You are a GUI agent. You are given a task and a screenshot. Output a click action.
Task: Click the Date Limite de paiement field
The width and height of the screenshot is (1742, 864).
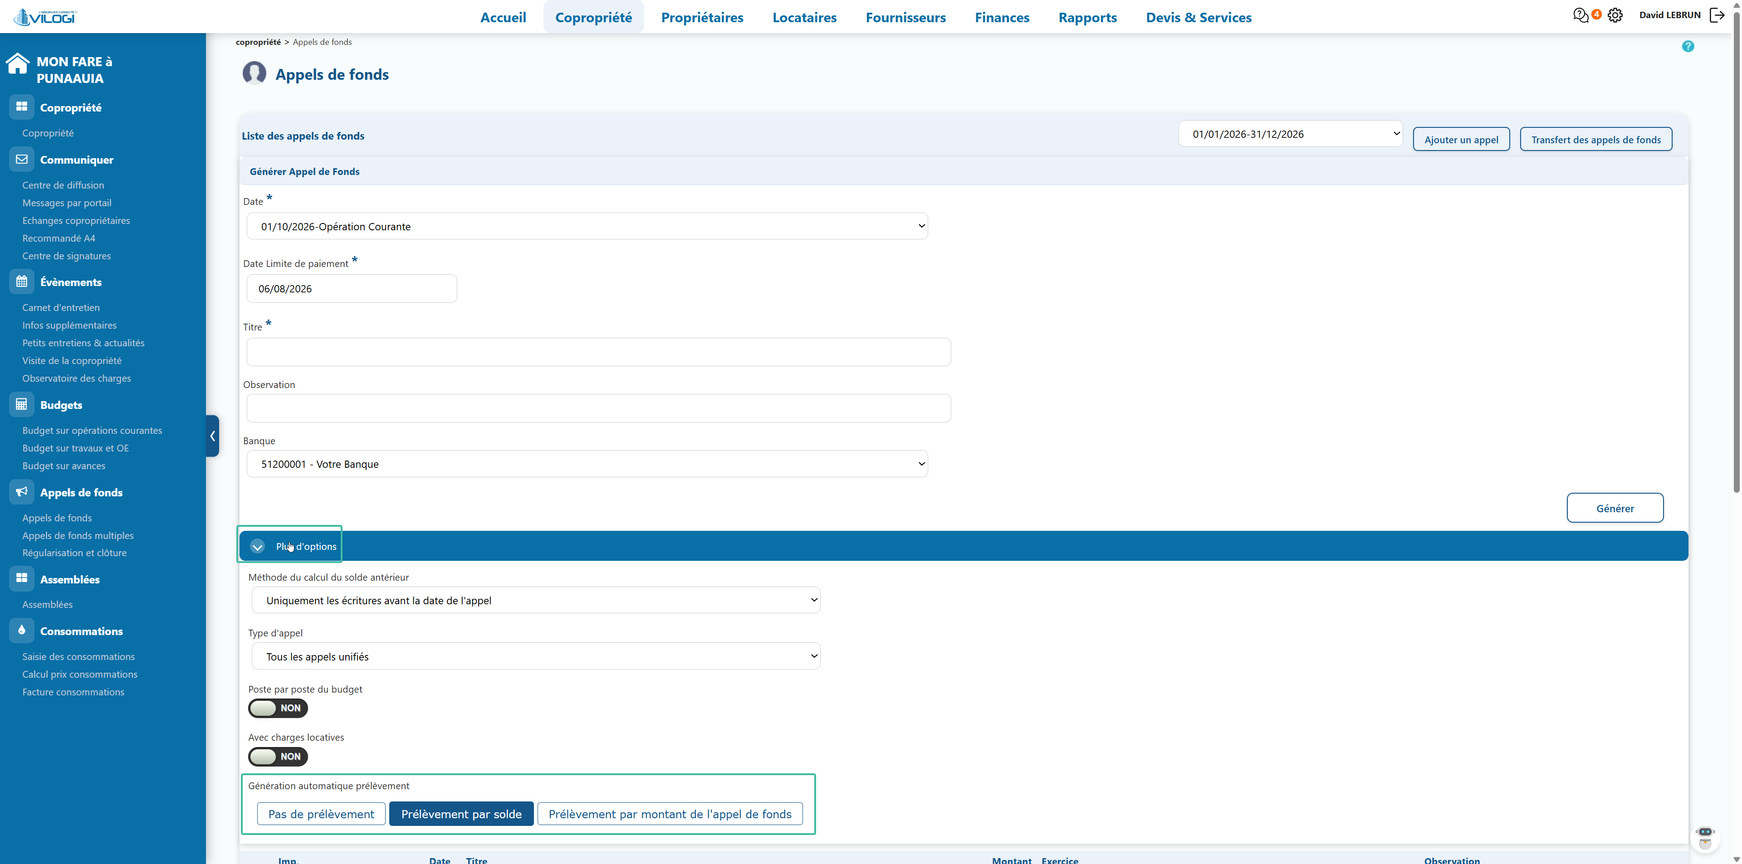(x=352, y=288)
